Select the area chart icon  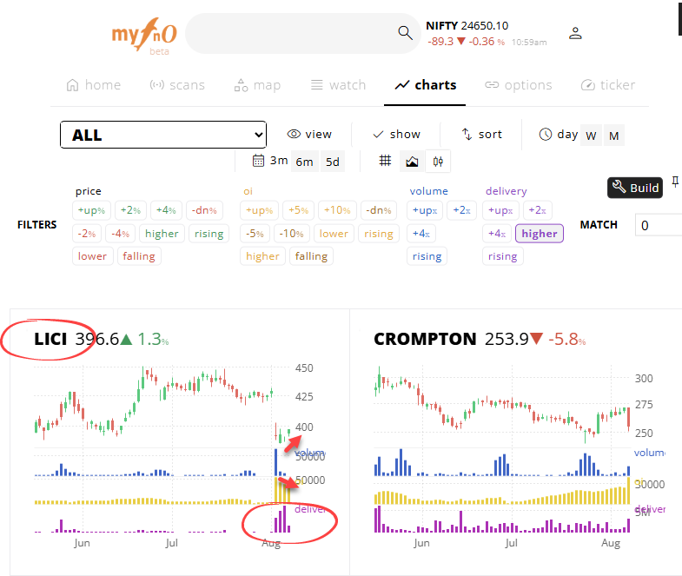(x=412, y=162)
